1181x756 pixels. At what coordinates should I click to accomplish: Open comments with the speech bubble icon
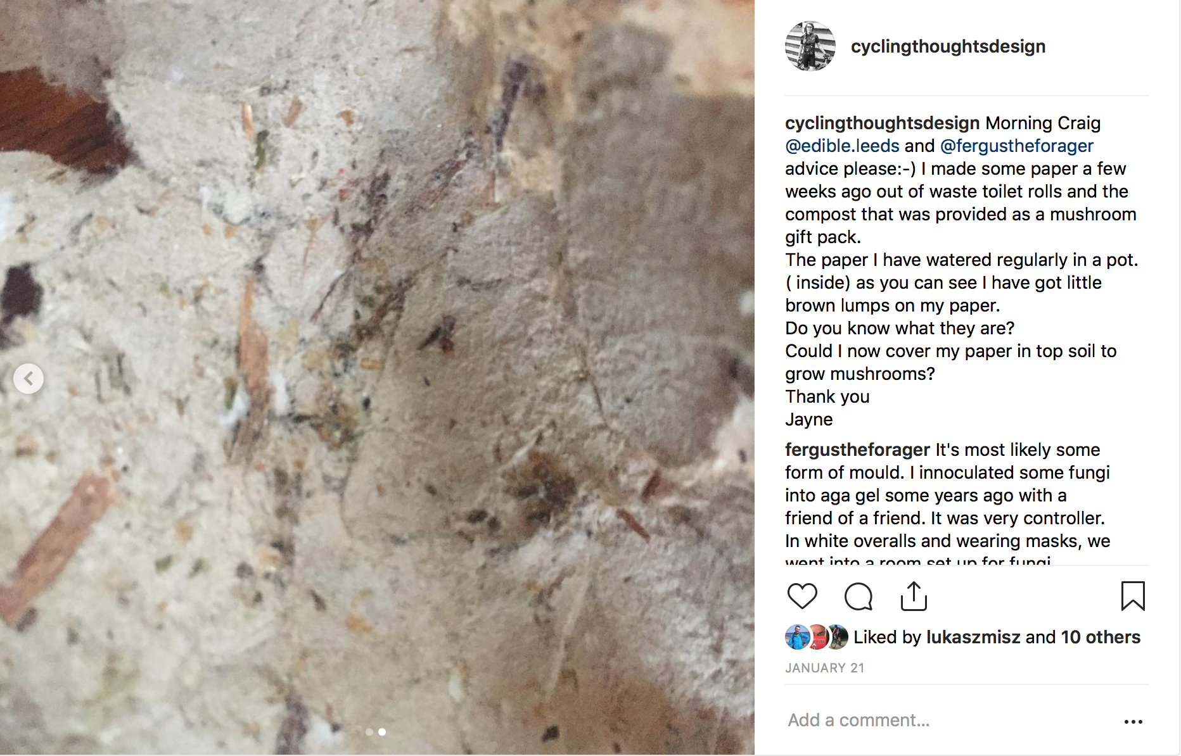(x=859, y=596)
